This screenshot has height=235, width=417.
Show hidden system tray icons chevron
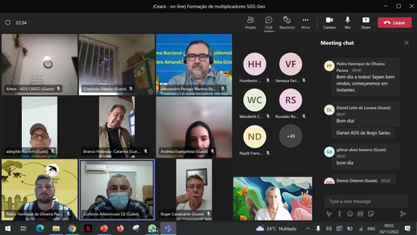point(308,229)
